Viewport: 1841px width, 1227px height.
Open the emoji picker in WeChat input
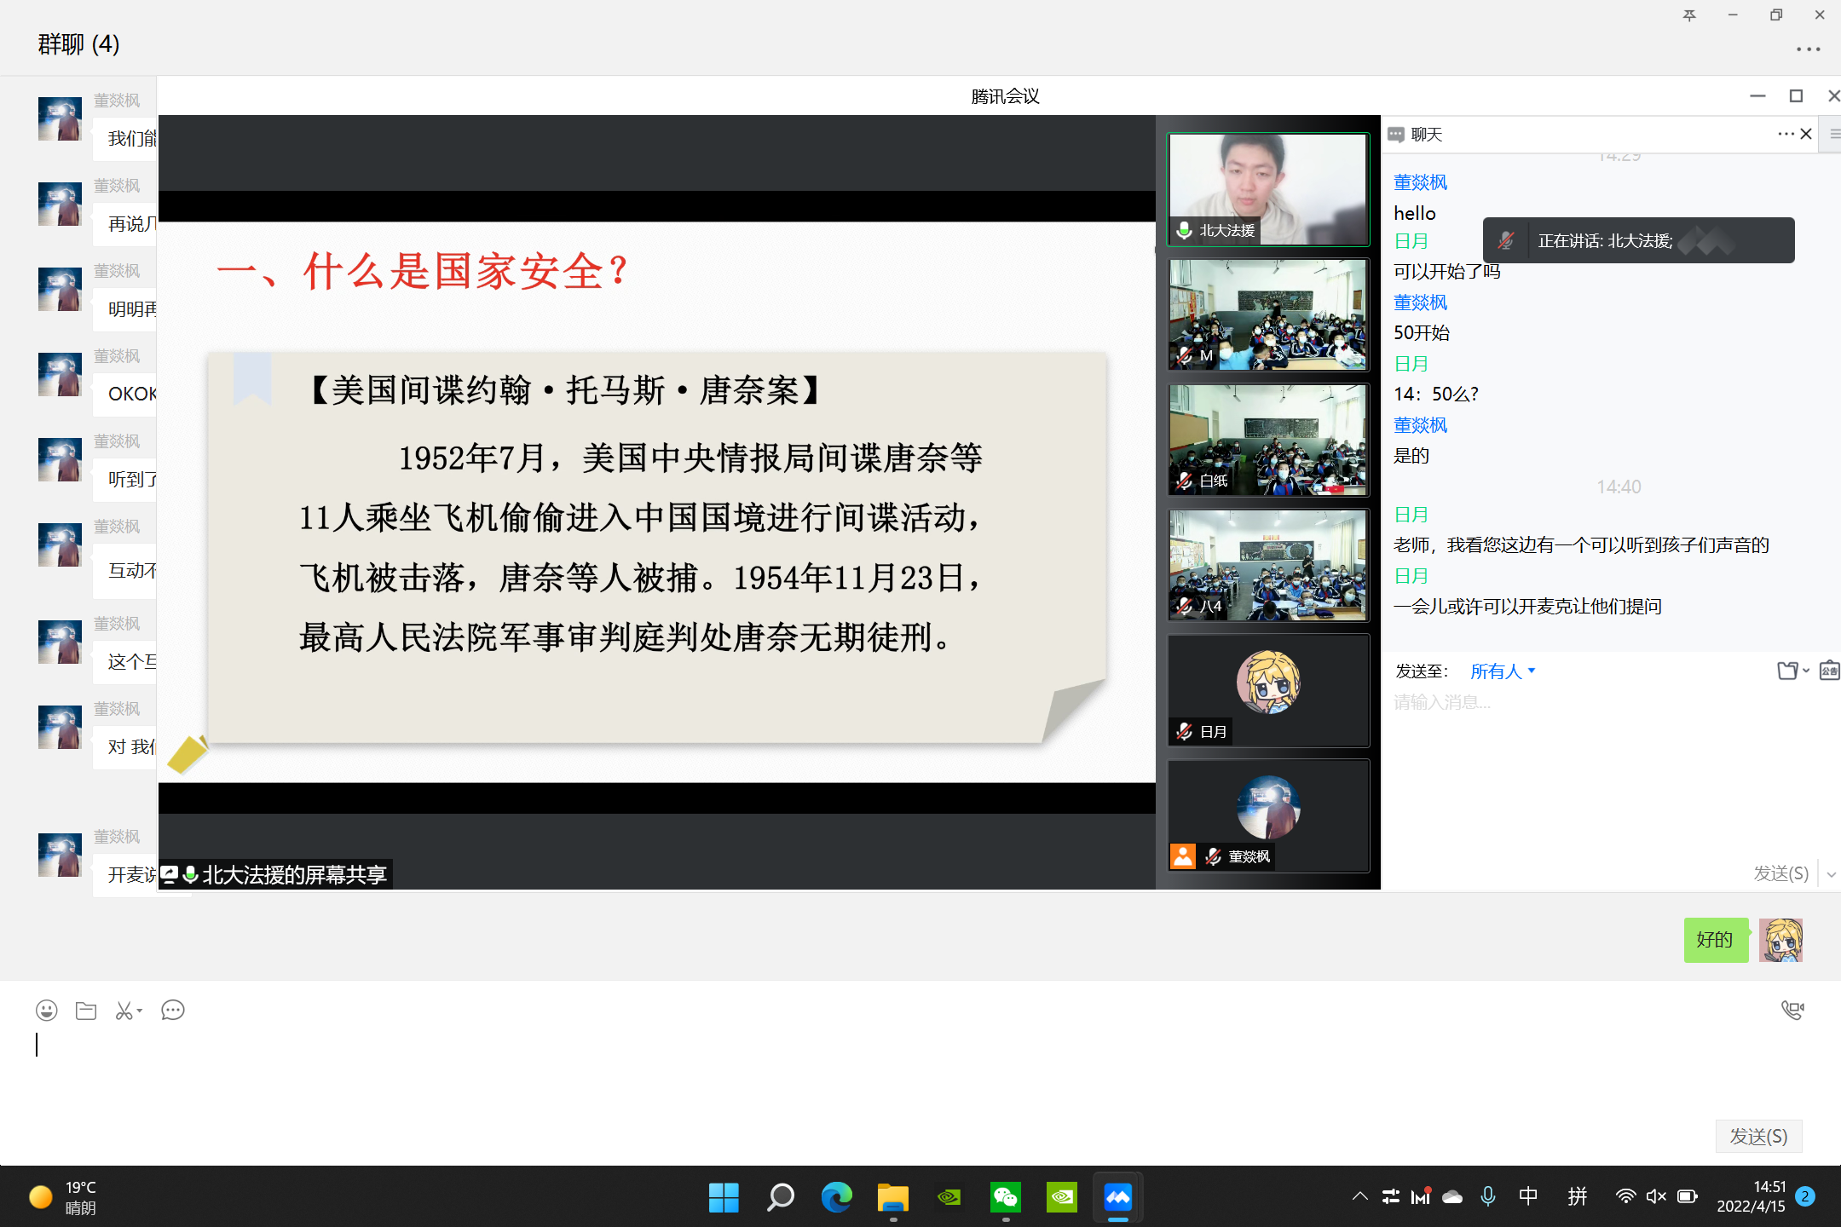(46, 1011)
